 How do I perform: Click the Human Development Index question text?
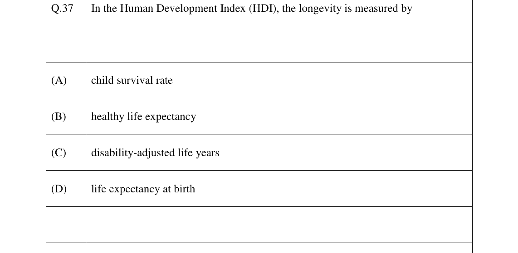click(x=252, y=9)
